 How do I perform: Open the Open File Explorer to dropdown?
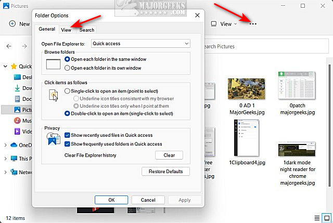coord(140,44)
